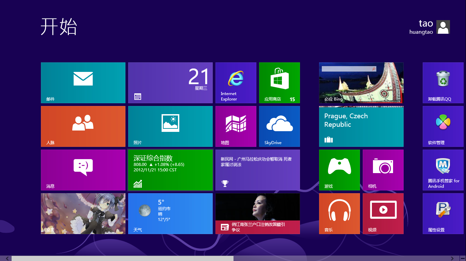Open 腾讯手机管家 for Android tile
Image resolution: width=466 pixels, height=261 pixels.
point(443,170)
